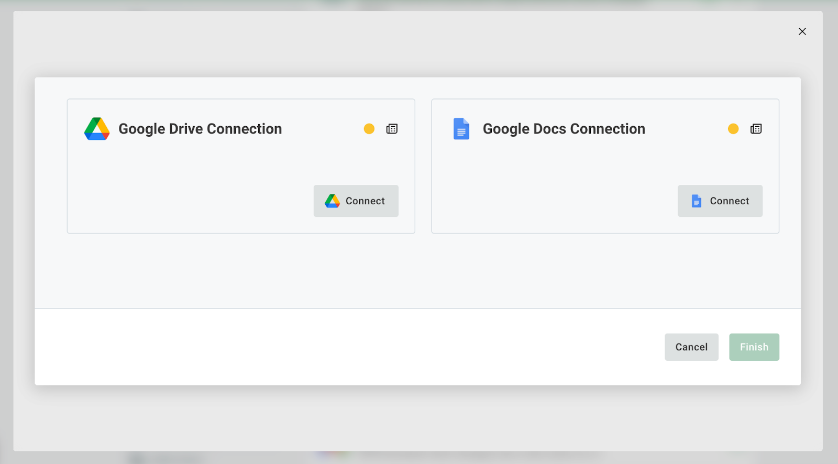Open details icon on Google Docs card

click(756, 129)
